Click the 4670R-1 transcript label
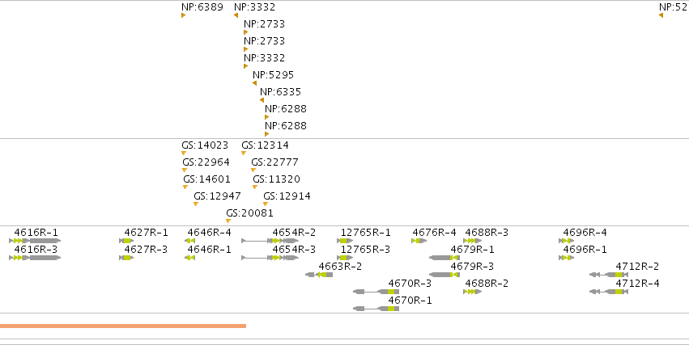Image resolution: width=689 pixels, height=345 pixels. (x=410, y=301)
